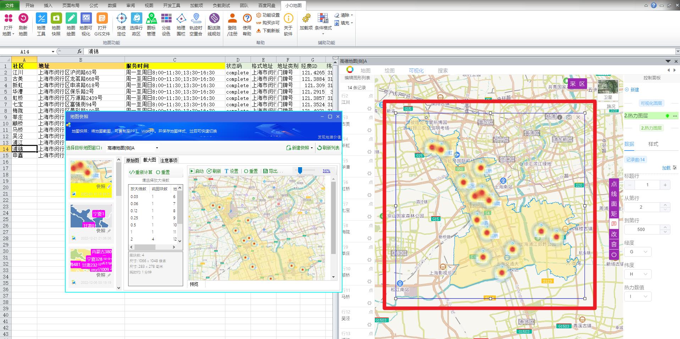
Task: Click the 刷新列表 button
Action: (x=328, y=148)
